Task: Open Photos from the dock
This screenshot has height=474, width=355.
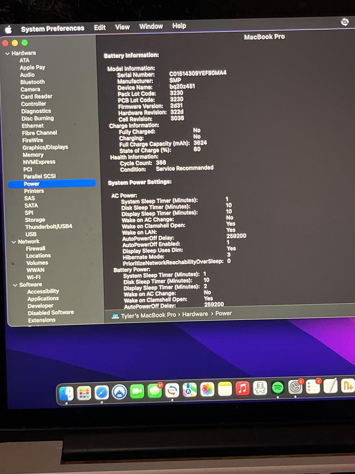Action: click(207, 389)
